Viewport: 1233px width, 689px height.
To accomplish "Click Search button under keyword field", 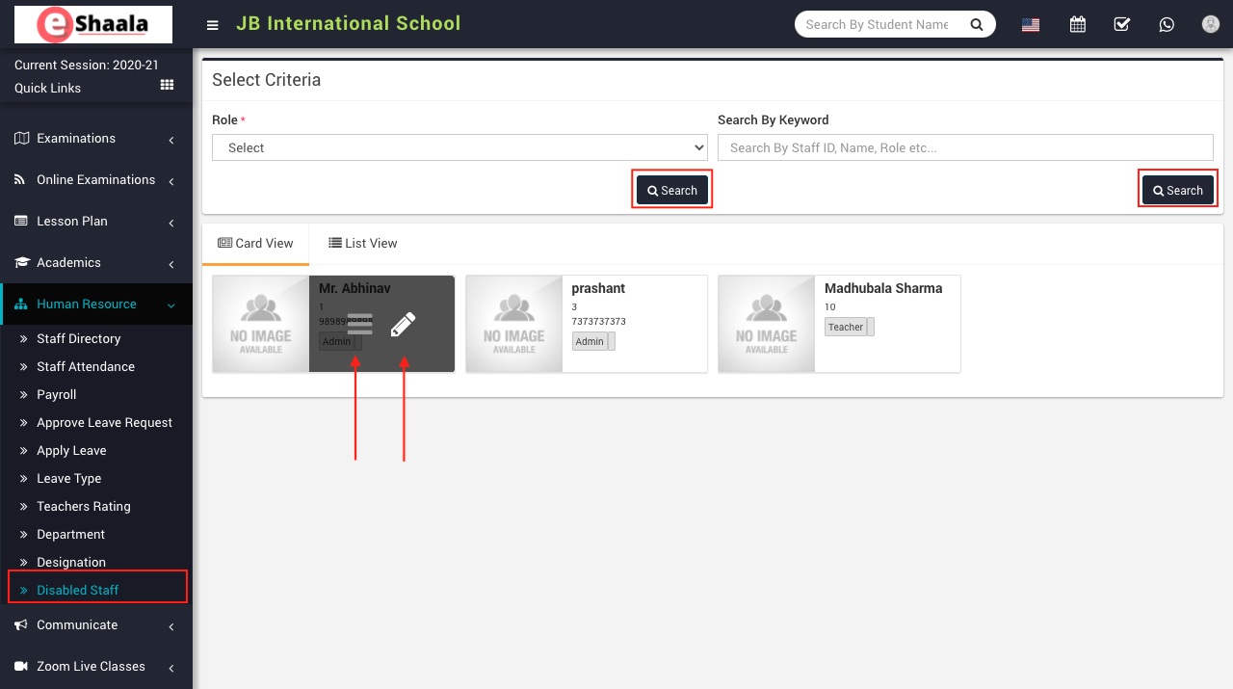I will [1178, 191].
